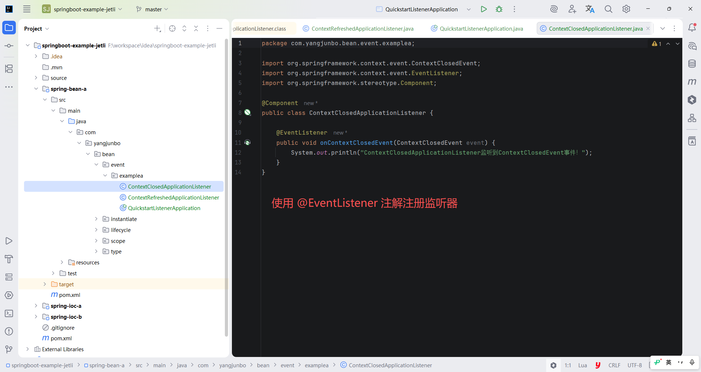Open the project name dropdown
701x372 pixels.
[x=82, y=9]
